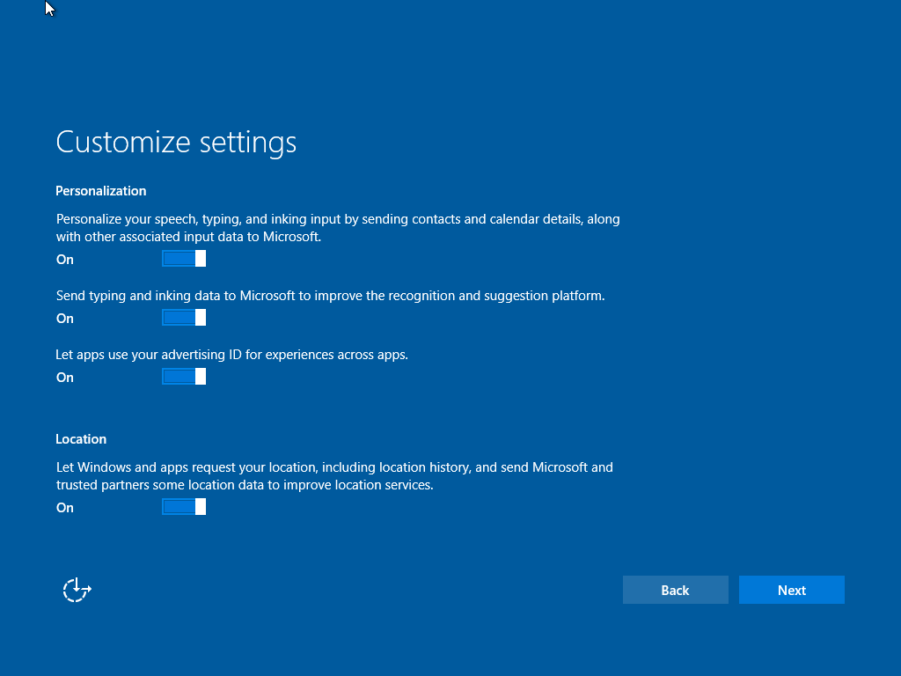
Task: Switch off the advertising ID toggle
Action: click(184, 377)
